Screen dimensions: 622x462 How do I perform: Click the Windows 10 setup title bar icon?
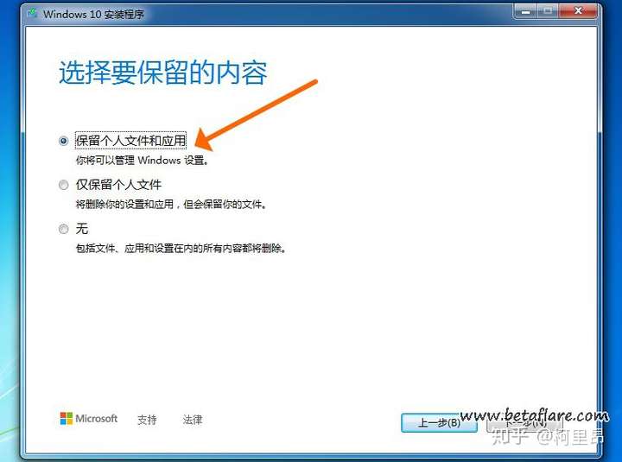[x=32, y=14]
